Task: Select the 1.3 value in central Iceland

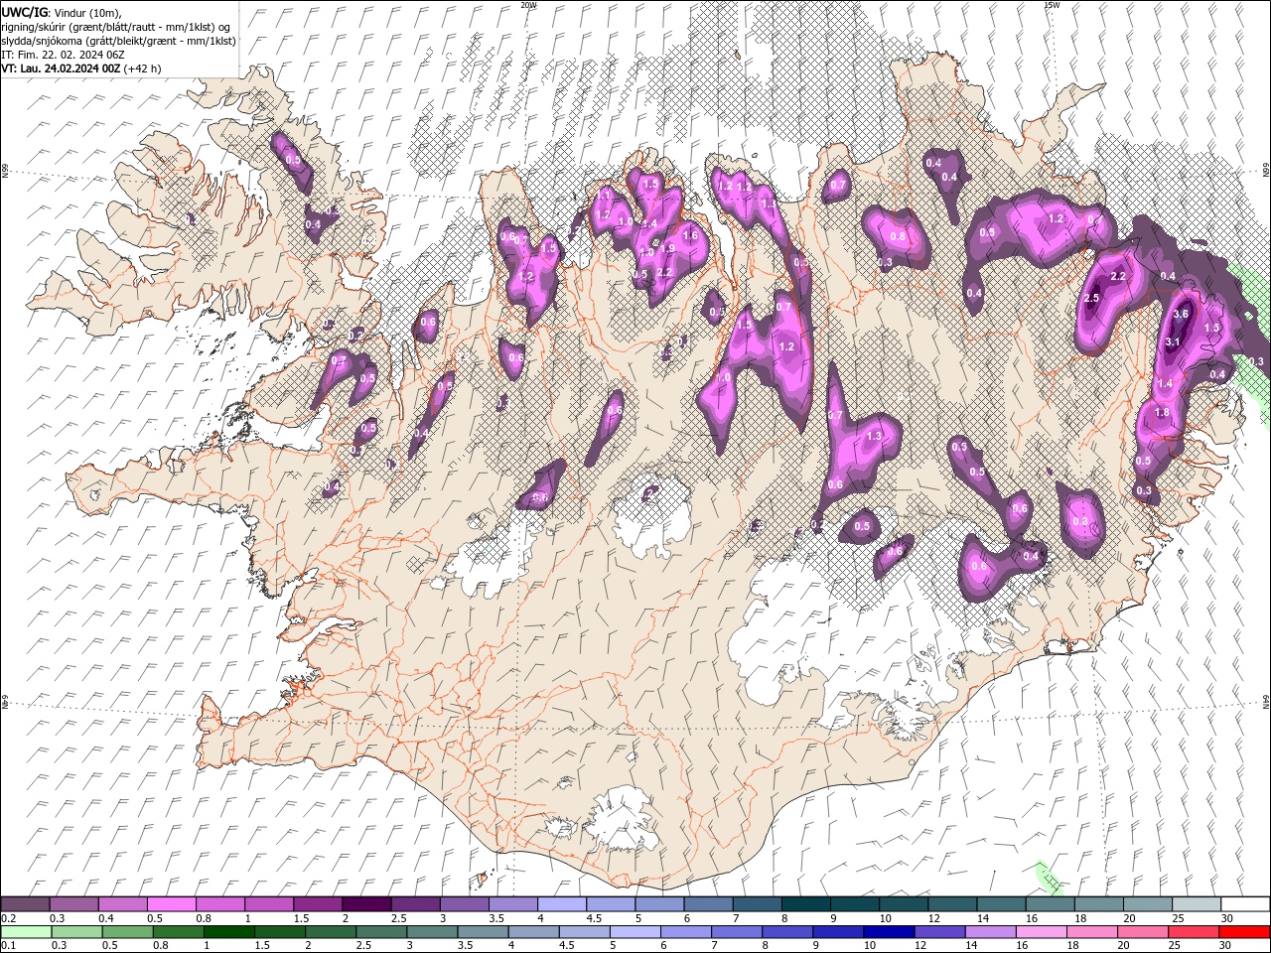Action: click(875, 437)
